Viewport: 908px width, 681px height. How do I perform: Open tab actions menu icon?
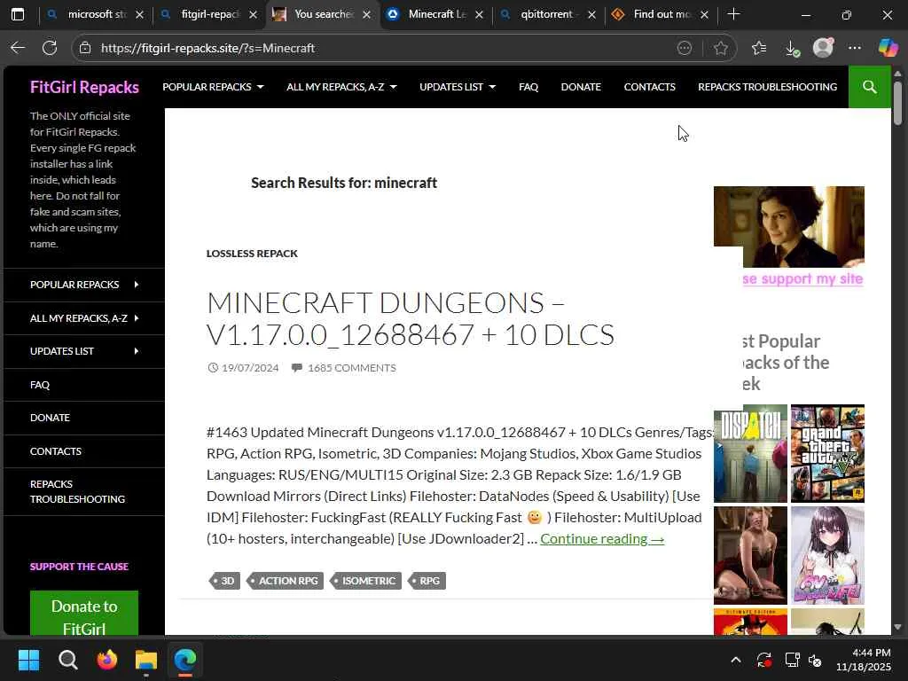pyautogui.click(x=18, y=14)
